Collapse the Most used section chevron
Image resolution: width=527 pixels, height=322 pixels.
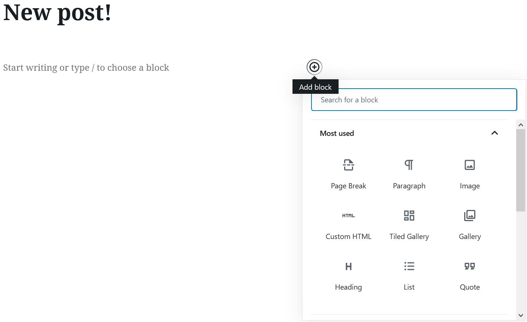tap(494, 133)
